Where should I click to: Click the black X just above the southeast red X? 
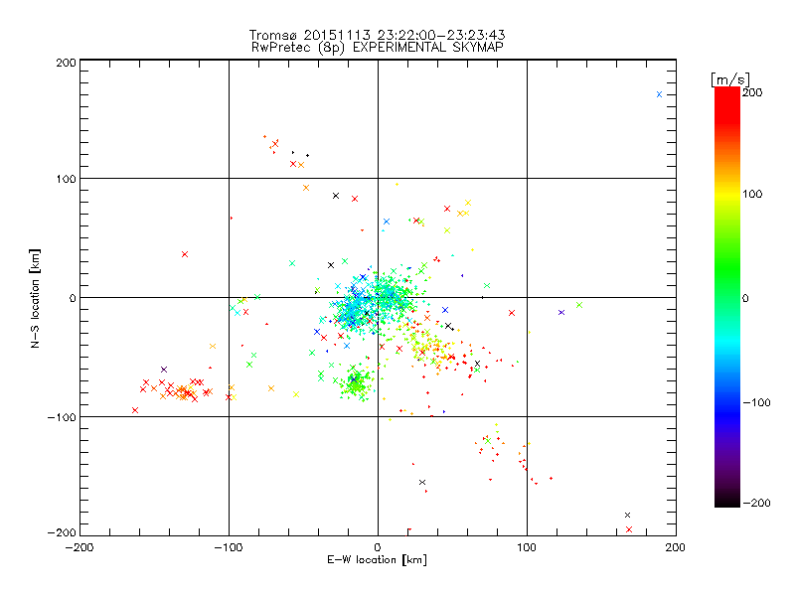click(628, 515)
